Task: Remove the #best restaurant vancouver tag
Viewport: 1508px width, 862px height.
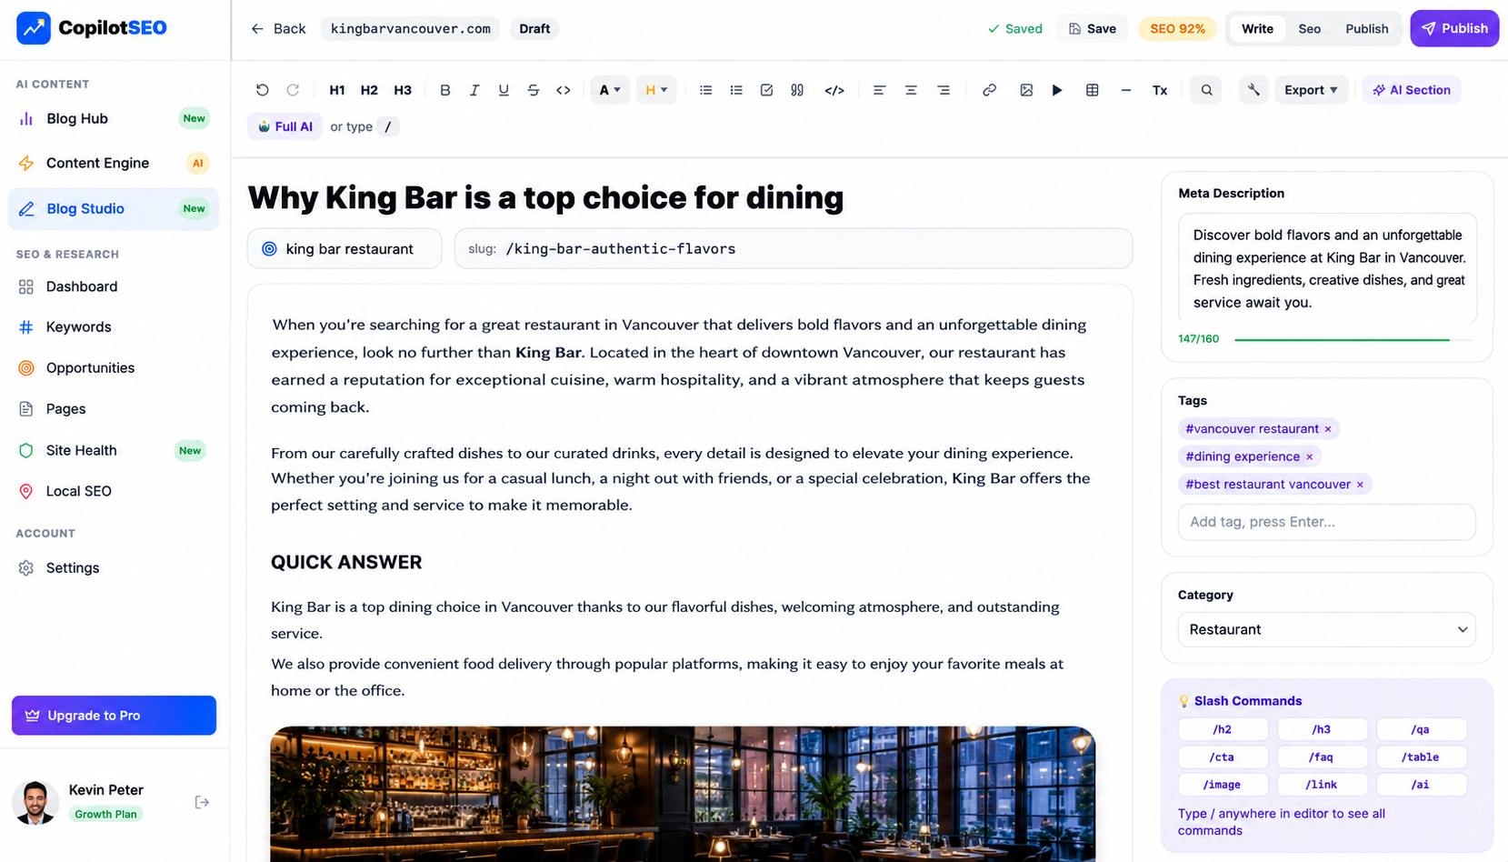Action: click(x=1360, y=485)
